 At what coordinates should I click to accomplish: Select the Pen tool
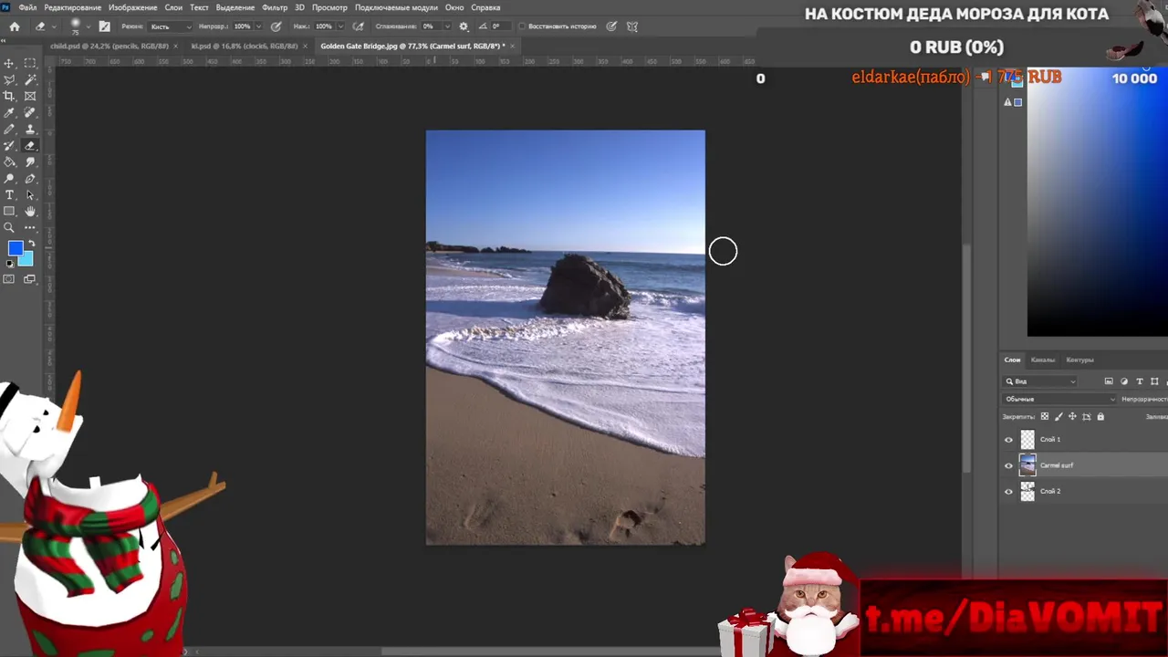[x=30, y=179]
